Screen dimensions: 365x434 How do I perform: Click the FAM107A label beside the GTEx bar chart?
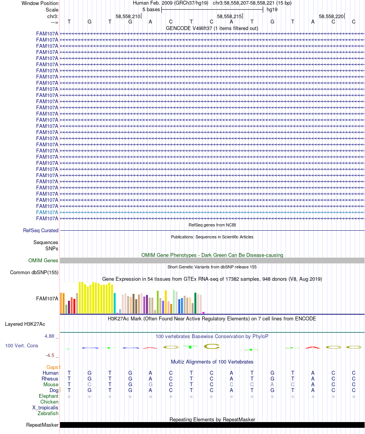47,299
